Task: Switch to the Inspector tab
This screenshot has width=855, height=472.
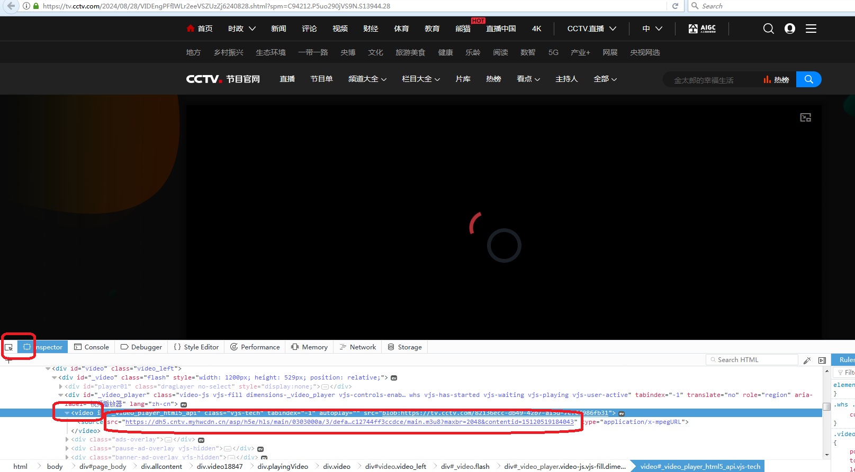Action: pyautogui.click(x=42, y=347)
